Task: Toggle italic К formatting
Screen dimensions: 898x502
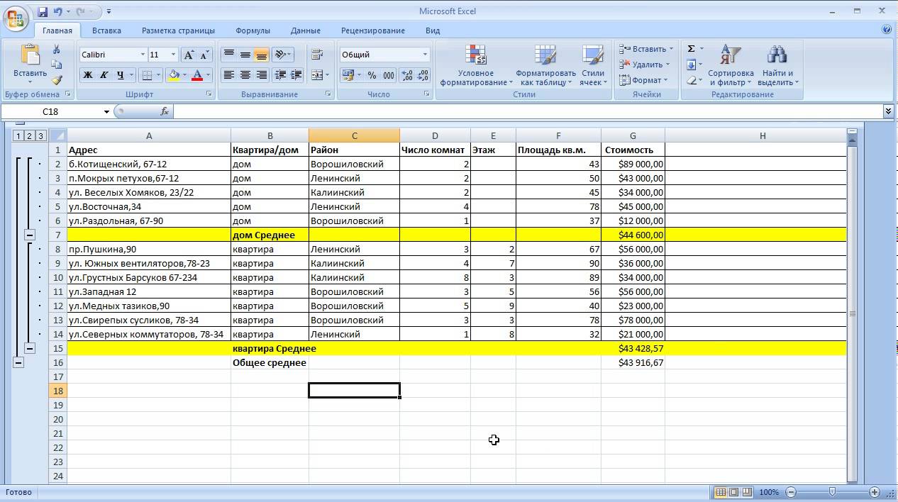Action: [104, 75]
